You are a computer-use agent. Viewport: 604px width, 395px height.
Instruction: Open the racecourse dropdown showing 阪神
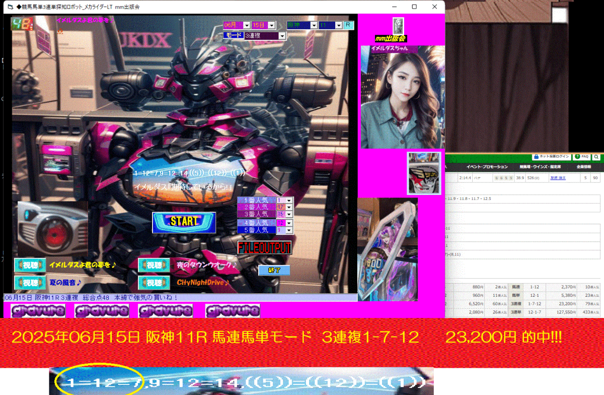pos(314,25)
